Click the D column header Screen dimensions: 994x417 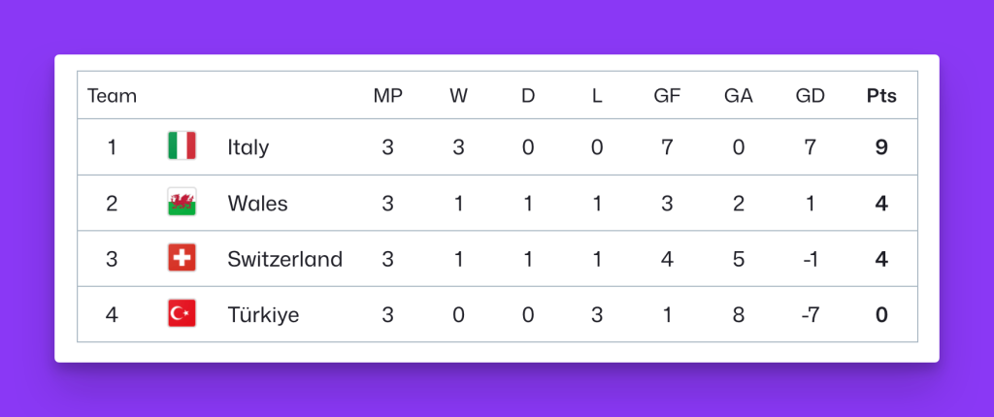coord(528,96)
